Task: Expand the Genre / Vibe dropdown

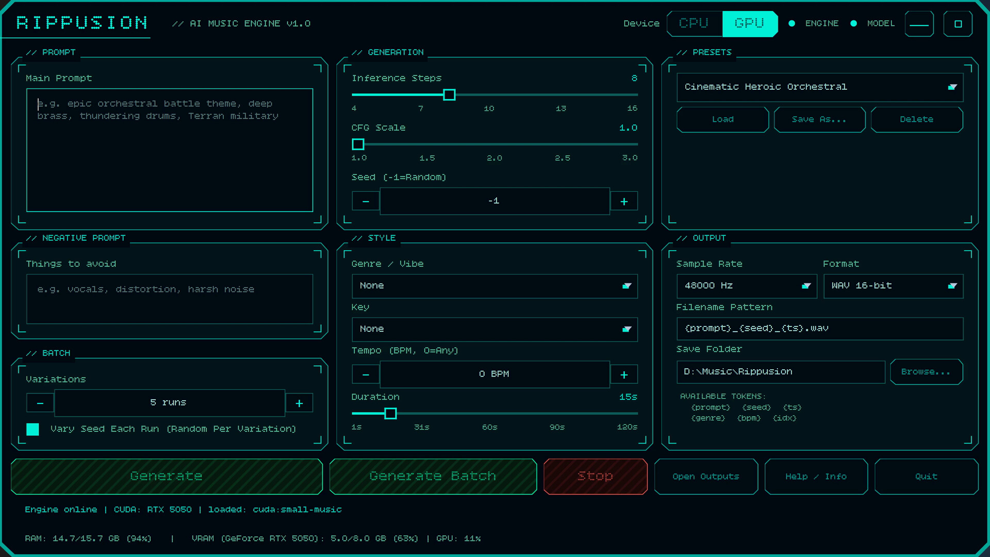Action: [x=494, y=286]
